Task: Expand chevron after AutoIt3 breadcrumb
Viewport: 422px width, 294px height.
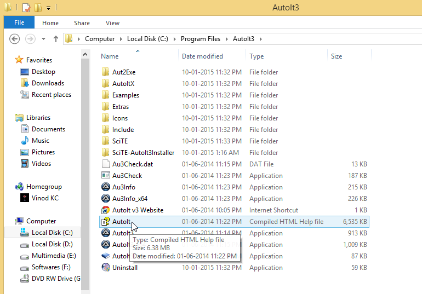Action: point(260,39)
